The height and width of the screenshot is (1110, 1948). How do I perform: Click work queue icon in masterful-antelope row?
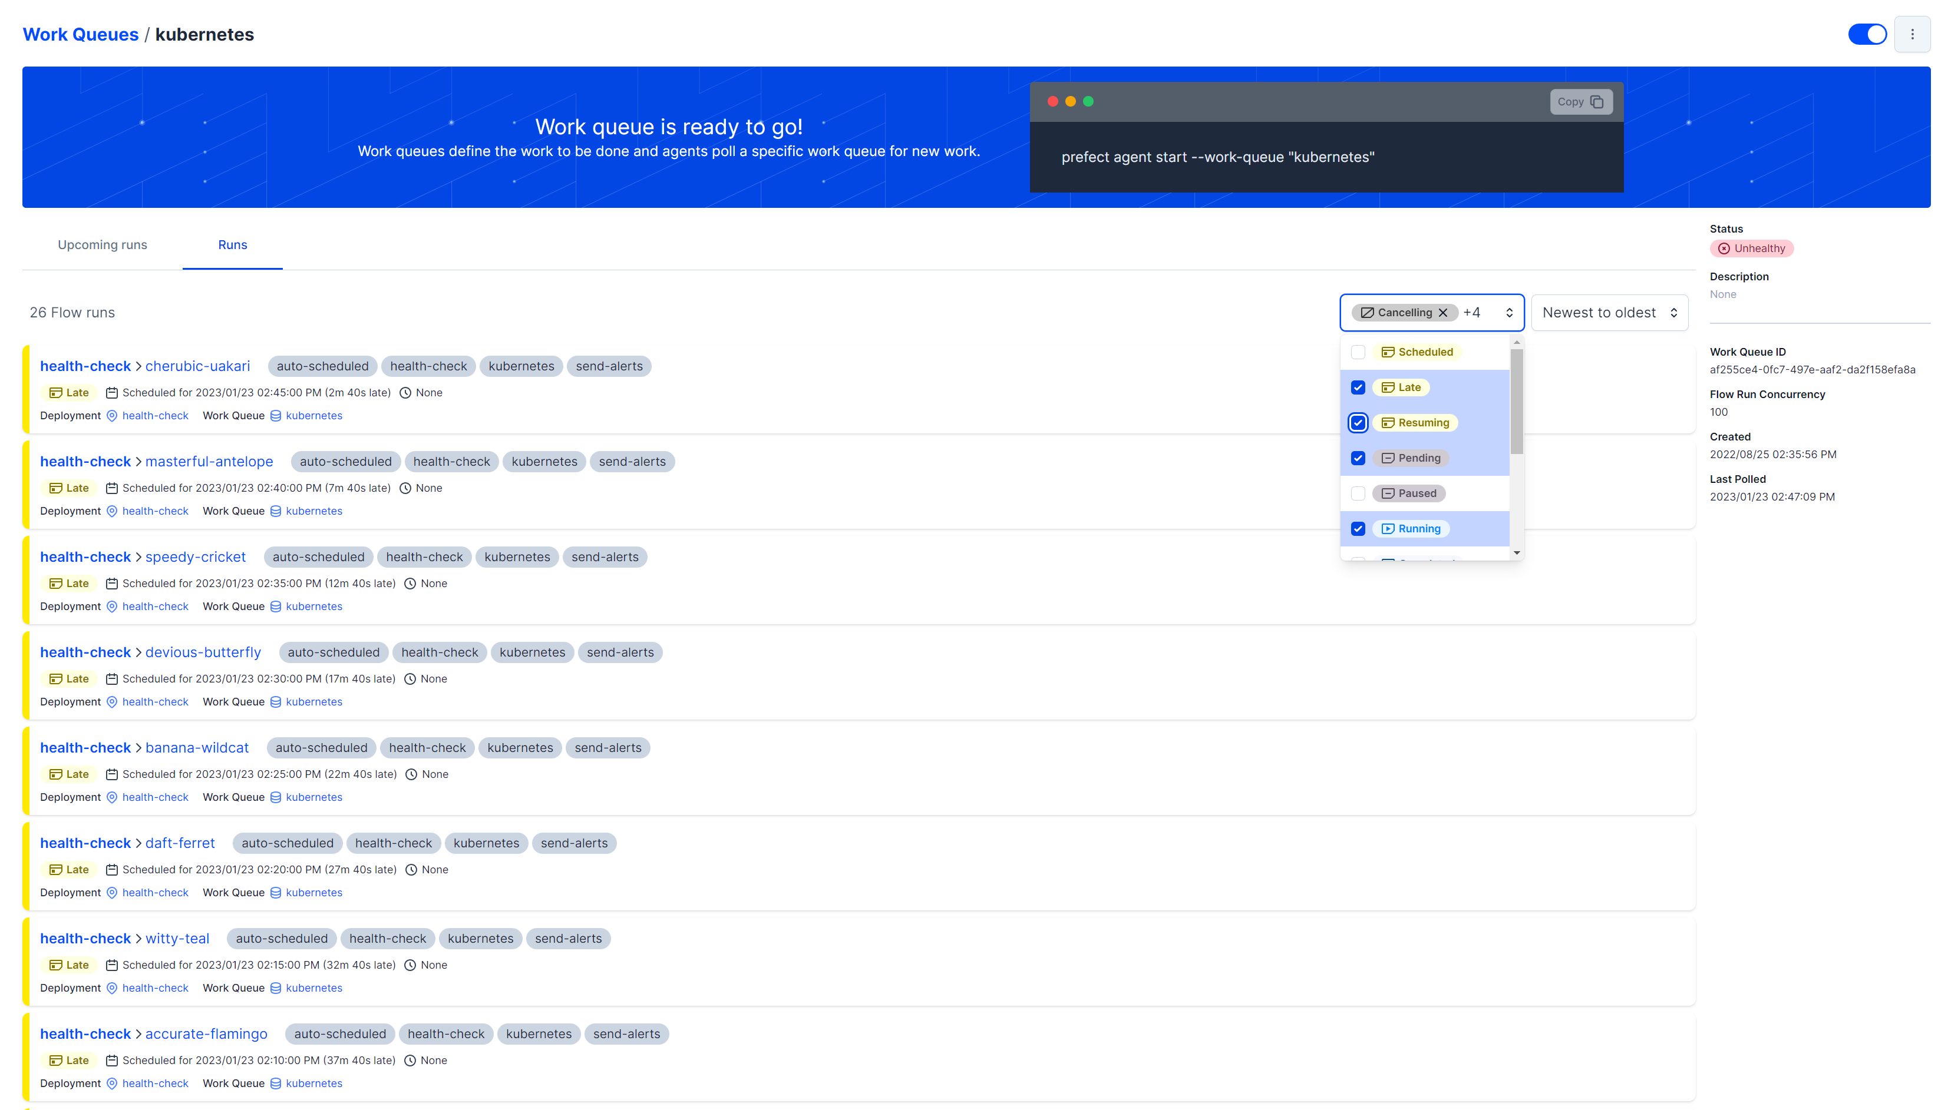click(276, 511)
